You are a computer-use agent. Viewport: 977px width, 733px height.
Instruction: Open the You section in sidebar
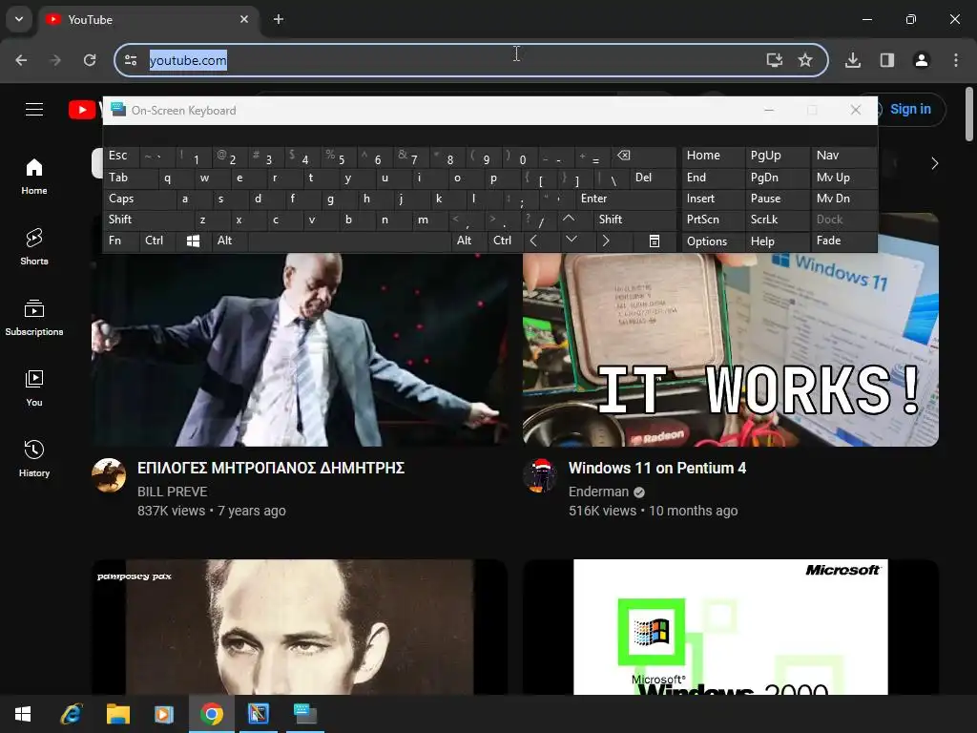(x=34, y=387)
